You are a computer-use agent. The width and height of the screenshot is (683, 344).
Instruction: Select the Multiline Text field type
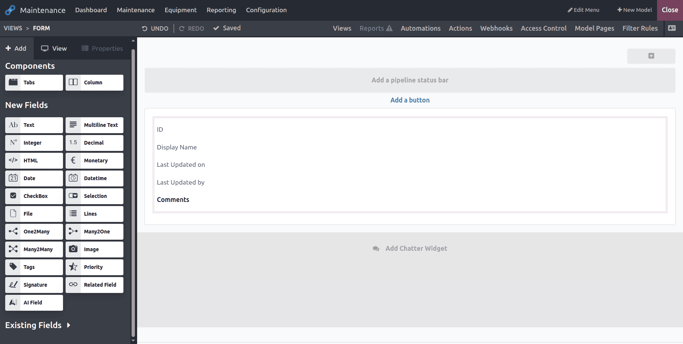tap(95, 125)
